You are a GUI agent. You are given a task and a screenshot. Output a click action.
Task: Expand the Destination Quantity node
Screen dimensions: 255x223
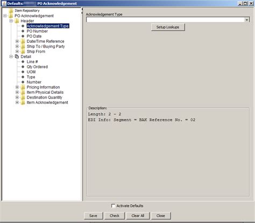click(x=17, y=98)
